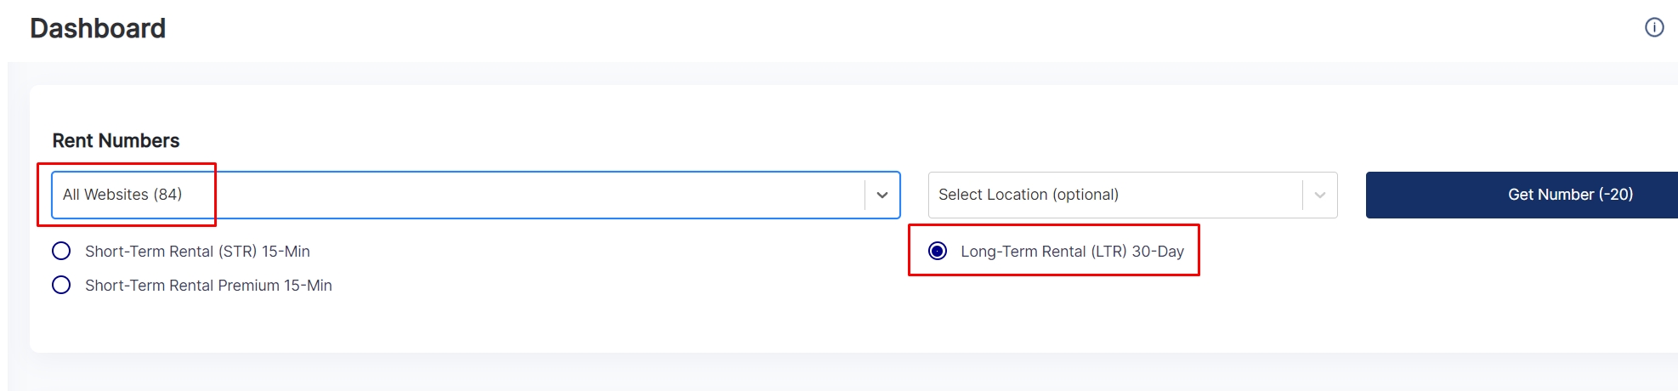Click the "Short-Term Rental Premium 15-Min" label text
Screen dimensions: 1678x391
click(208, 286)
